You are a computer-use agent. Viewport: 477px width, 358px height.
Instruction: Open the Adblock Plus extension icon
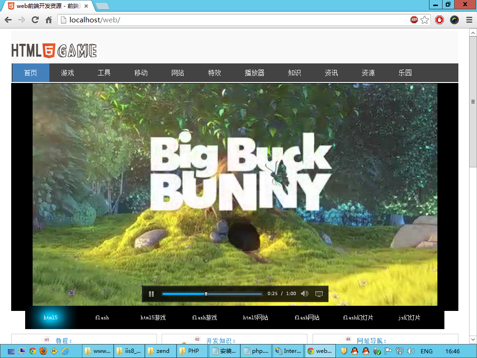[414, 20]
